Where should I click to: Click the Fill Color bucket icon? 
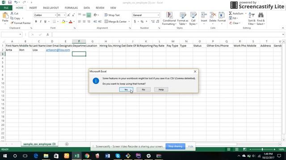tap(63, 22)
